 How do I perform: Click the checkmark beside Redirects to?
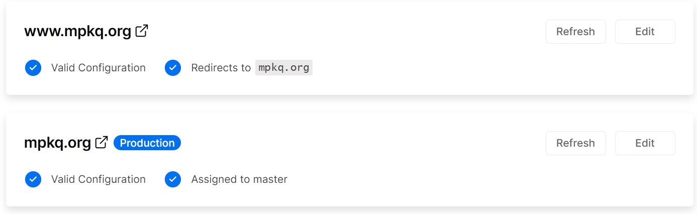pos(173,68)
